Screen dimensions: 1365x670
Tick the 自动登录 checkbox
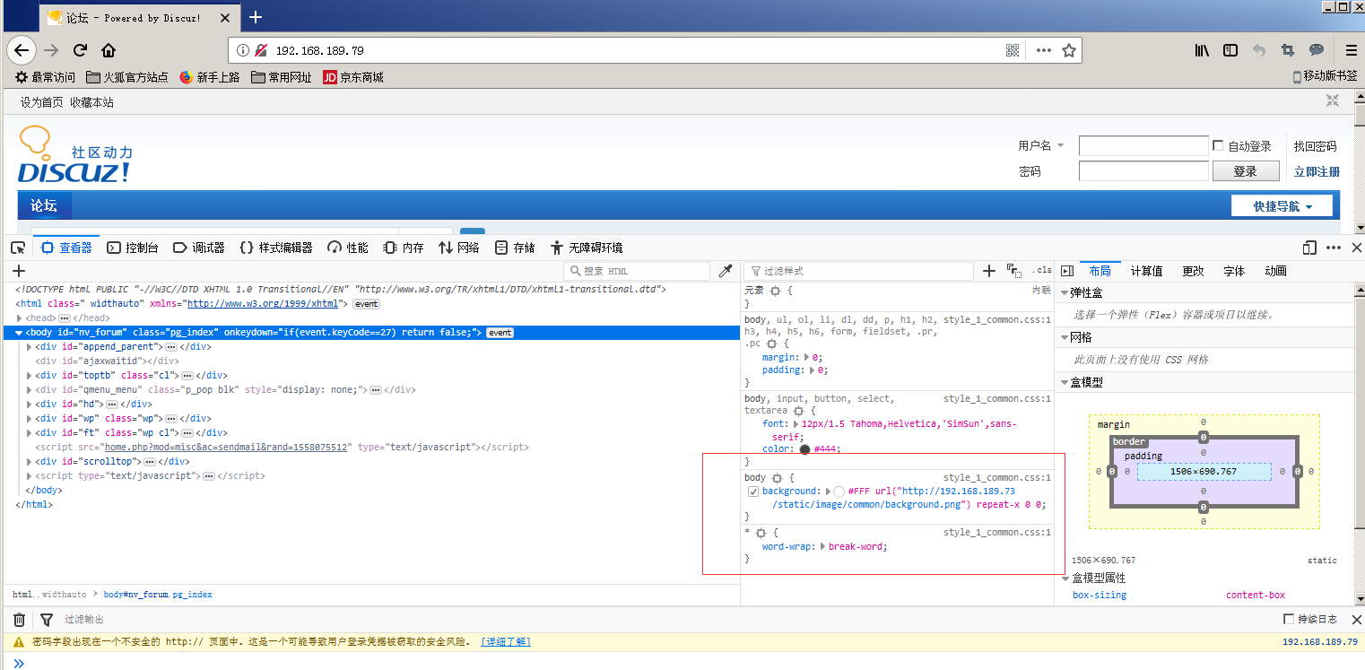tap(1218, 145)
